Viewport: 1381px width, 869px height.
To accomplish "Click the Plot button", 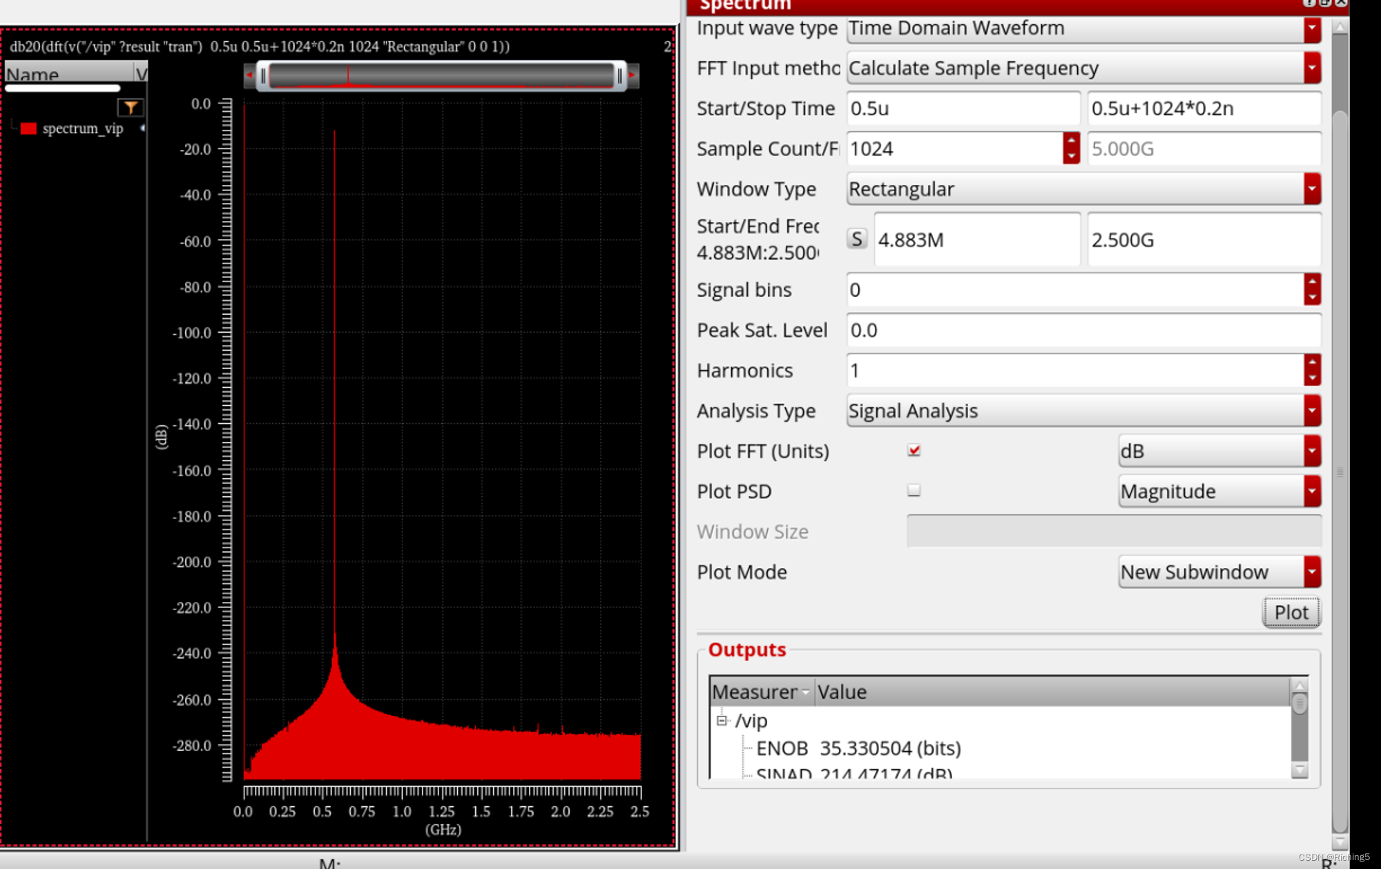I will click(1291, 612).
